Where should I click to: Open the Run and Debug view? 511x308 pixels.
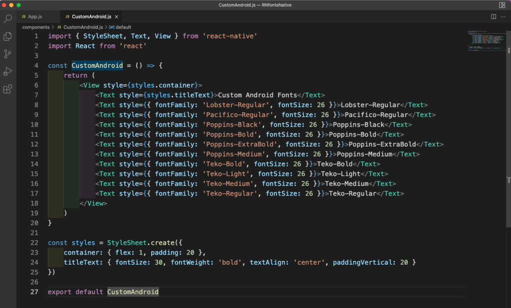[8, 72]
